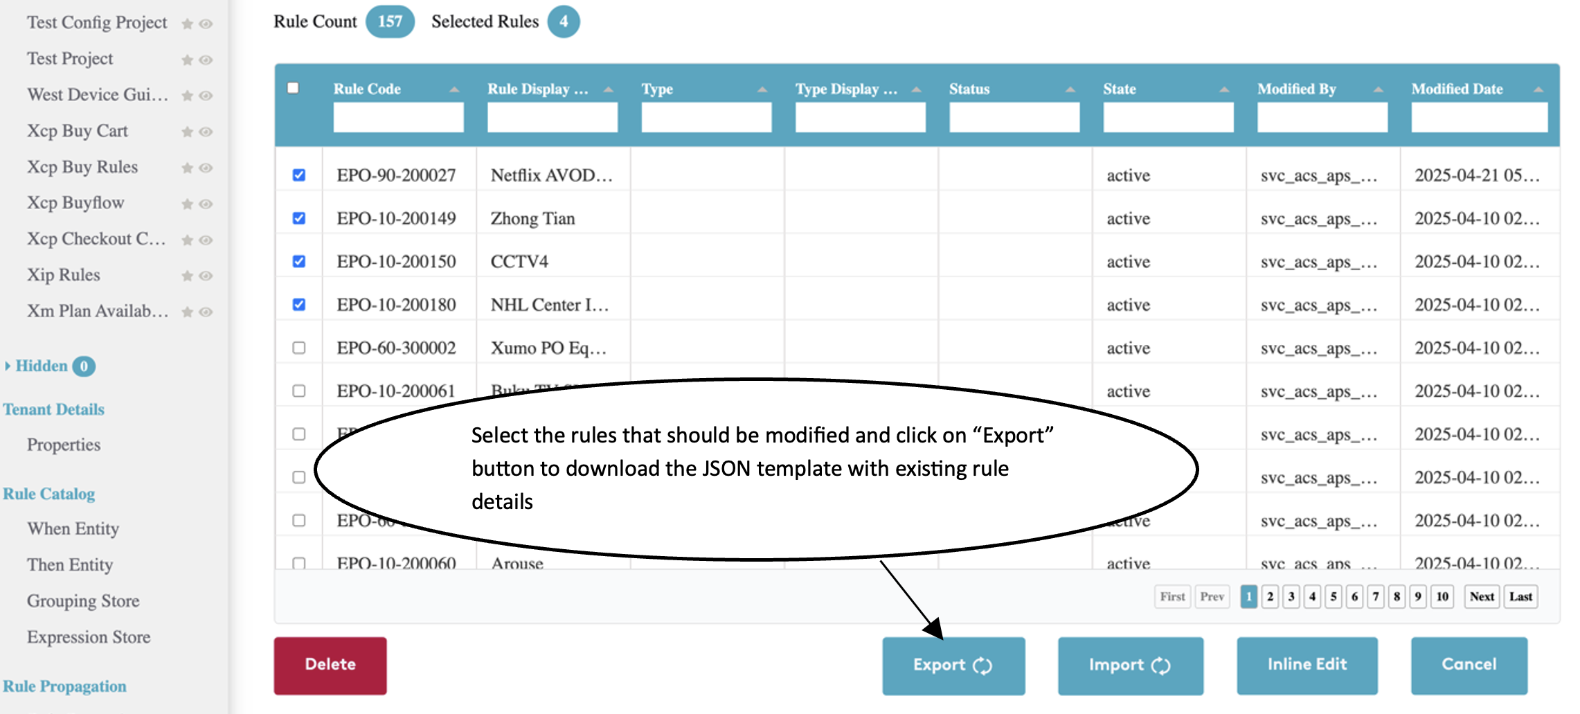Viewport: 1580px width, 714px height.
Task: Sort by State column arrow
Action: (1224, 89)
